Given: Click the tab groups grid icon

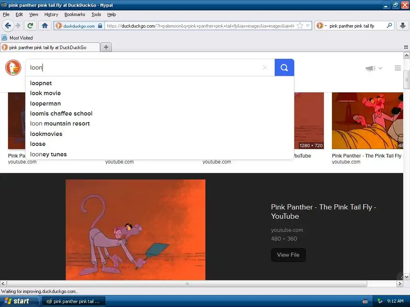Looking at the screenshot, I should 406,47.
